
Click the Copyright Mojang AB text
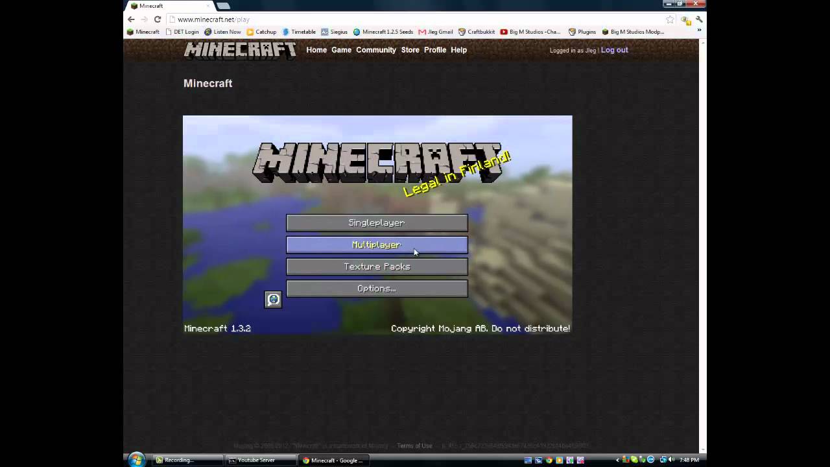coord(480,328)
